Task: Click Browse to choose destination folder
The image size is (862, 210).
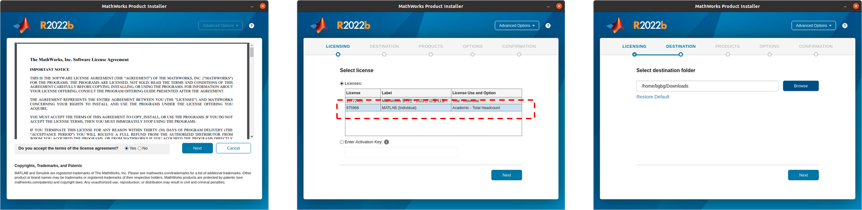Action: (800, 86)
